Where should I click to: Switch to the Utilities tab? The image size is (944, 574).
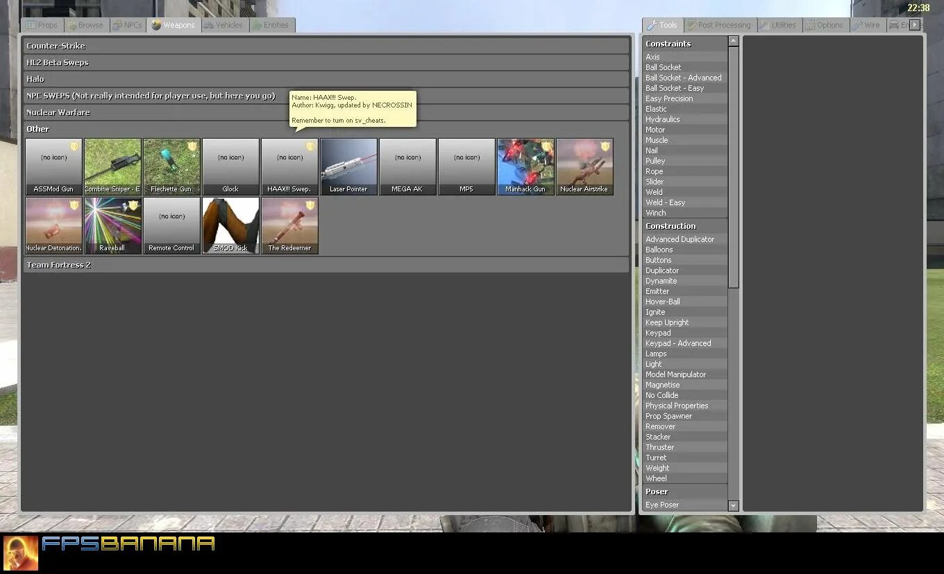click(779, 25)
